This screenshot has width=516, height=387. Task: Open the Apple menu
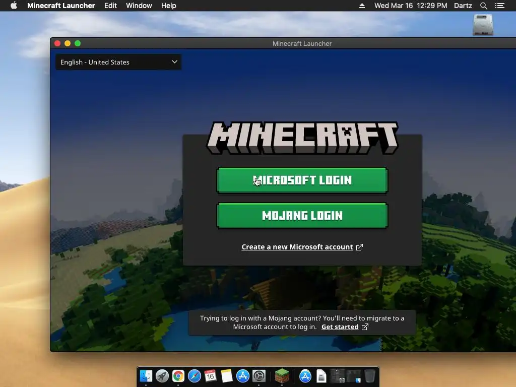(14, 6)
